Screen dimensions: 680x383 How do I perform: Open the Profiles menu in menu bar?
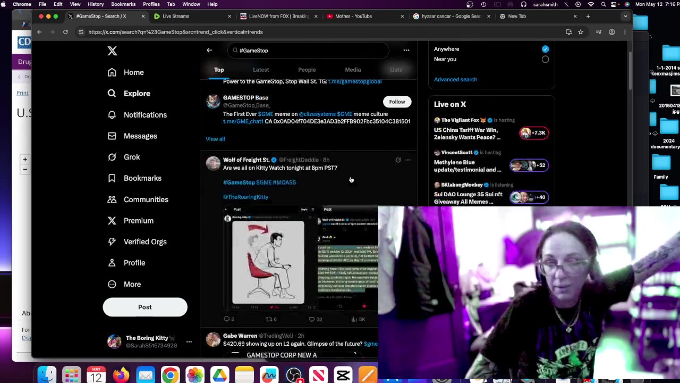[x=151, y=4]
